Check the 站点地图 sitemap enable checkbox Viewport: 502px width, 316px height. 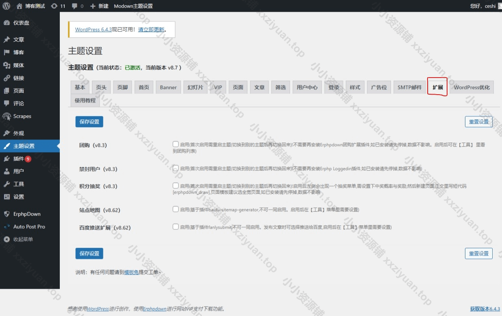(176, 210)
